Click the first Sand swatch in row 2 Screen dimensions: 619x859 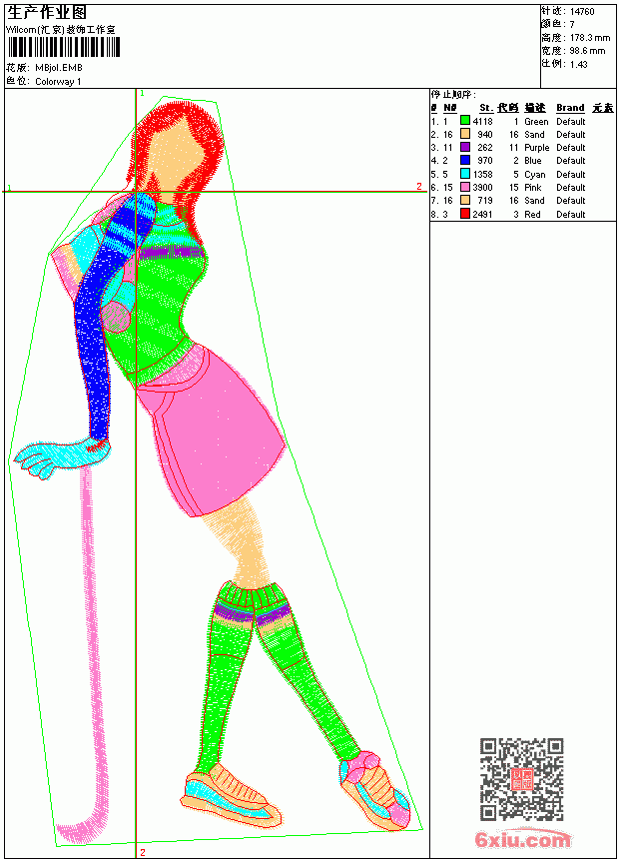pyautogui.click(x=465, y=134)
